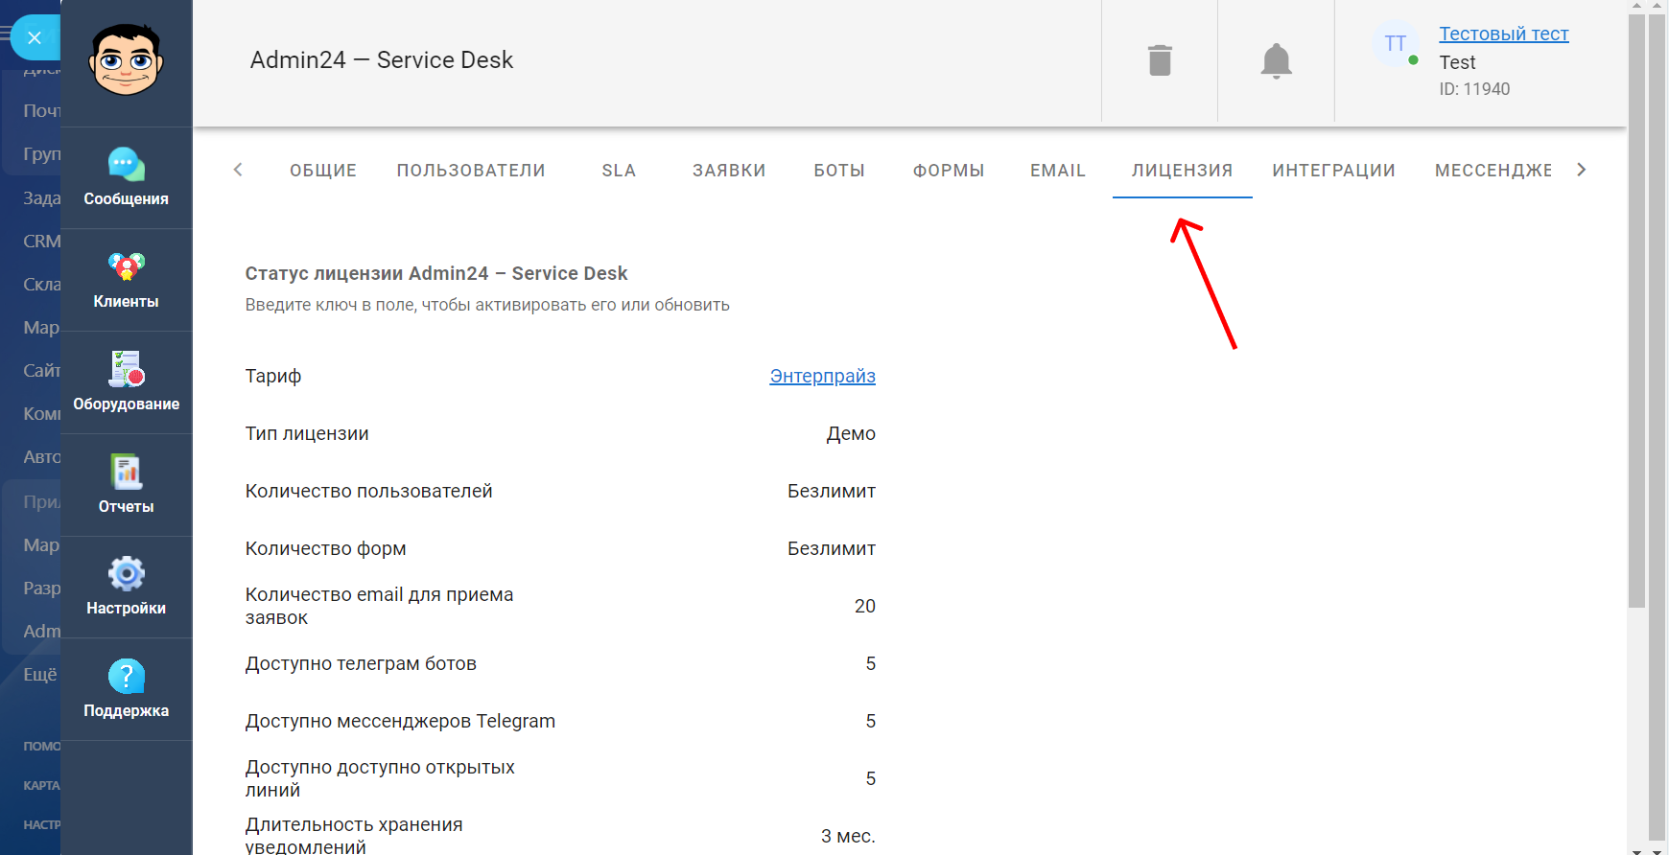Open notifications bell
This screenshot has height=855, width=1669.
1276,60
